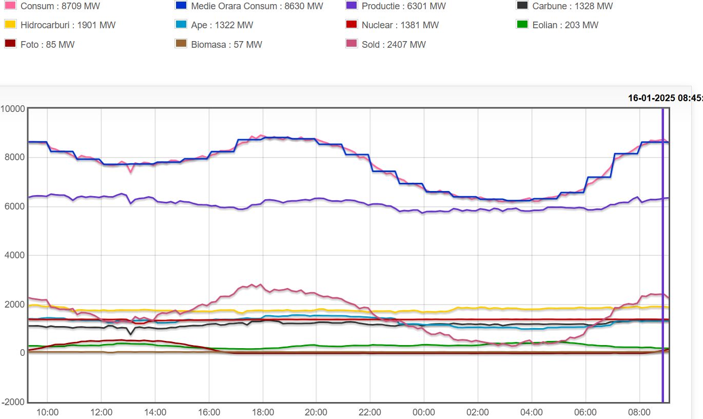Click the 'Consum : 8709 MW' legend label
703x419 pixels.
(60, 6)
